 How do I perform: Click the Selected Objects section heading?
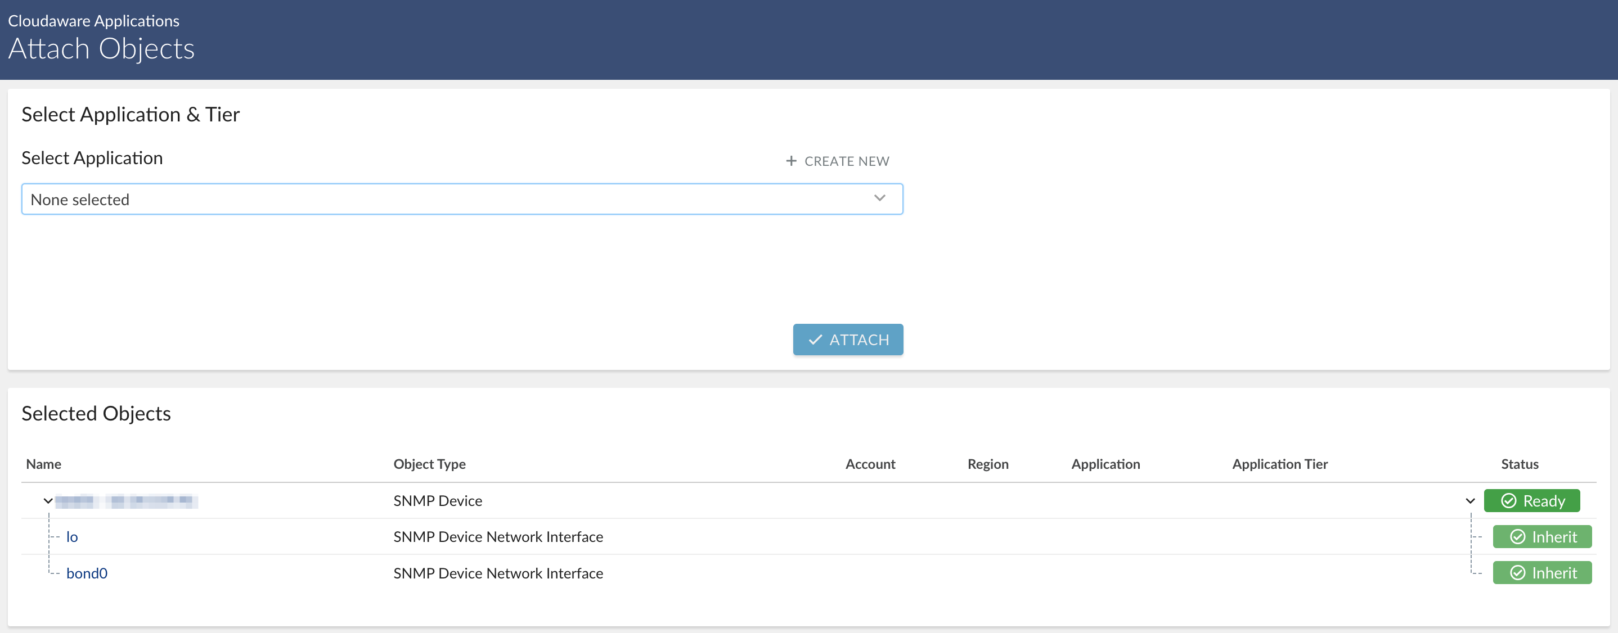point(96,413)
